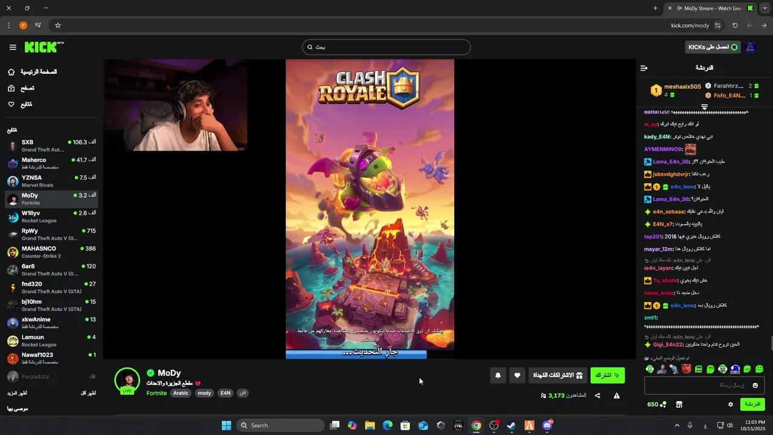The width and height of the screenshot is (773, 435).
Task: Click the green chat send button
Action: [x=752, y=404]
